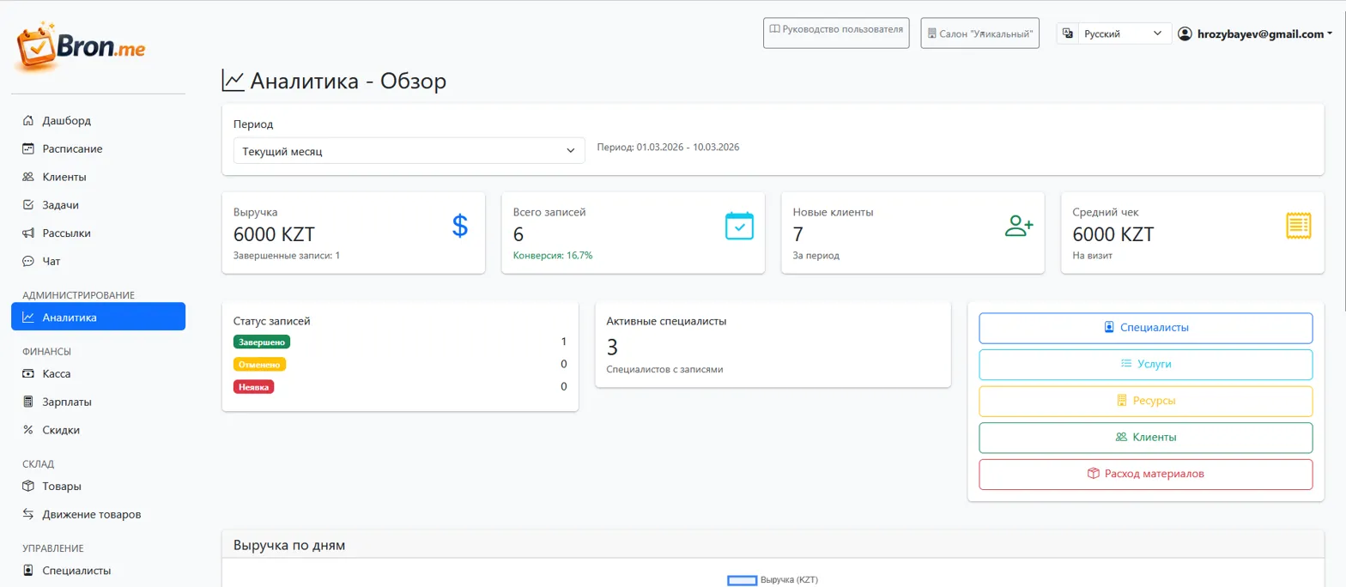1346x587 pixels.
Task: Click the calendar icon beside Расписание
Action: point(28,148)
